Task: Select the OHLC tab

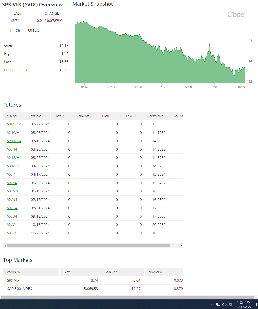Action: point(33,30)
